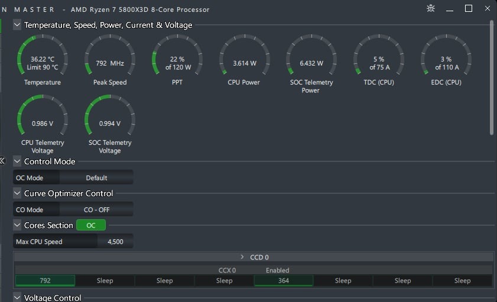Select the core showing 364
The image size is (497, 302).
284,281
